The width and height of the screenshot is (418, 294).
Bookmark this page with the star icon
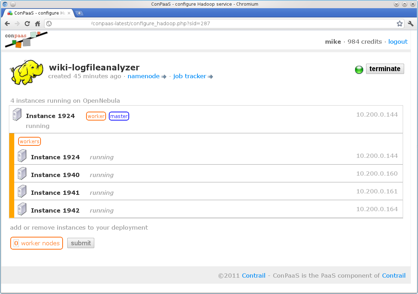point(400,24)
